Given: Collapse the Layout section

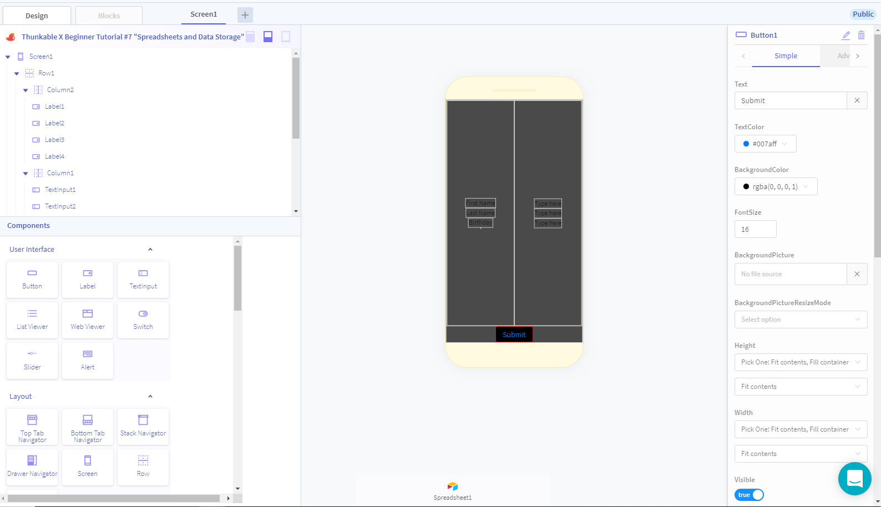Looking at the screenshot, I should [x=150, y=397].
